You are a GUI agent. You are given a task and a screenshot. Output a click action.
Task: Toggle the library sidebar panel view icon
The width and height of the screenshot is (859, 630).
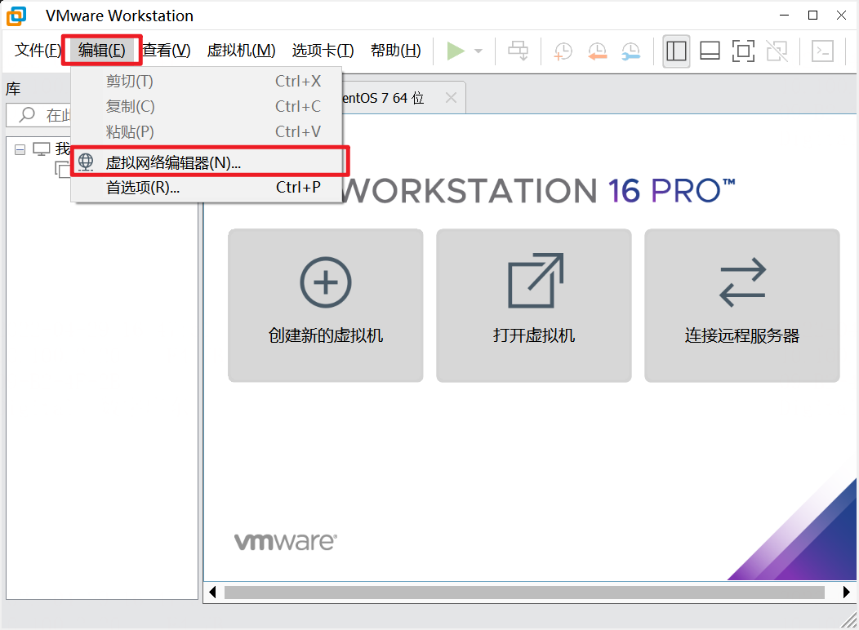click(x=676, y=51)
